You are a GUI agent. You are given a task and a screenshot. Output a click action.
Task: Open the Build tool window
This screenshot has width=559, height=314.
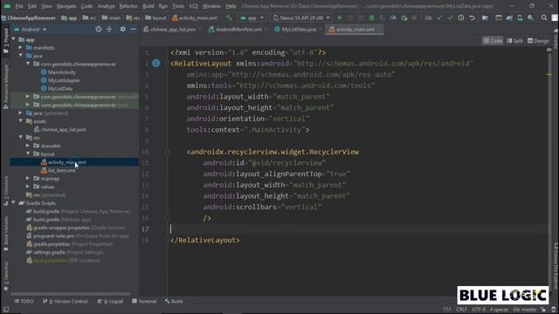point(174,301)
